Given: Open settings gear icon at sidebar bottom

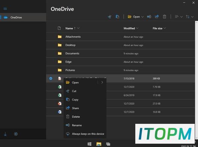Looking at the screenshot, I should pos(16,134).
